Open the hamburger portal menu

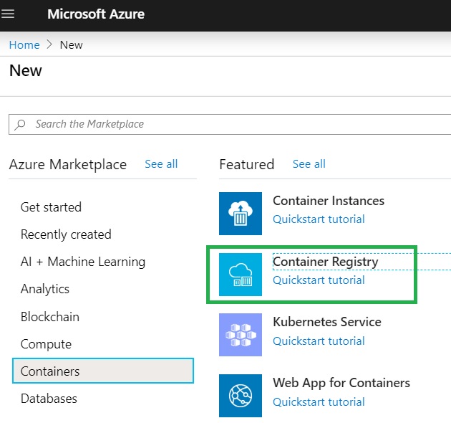coord(8,14)
